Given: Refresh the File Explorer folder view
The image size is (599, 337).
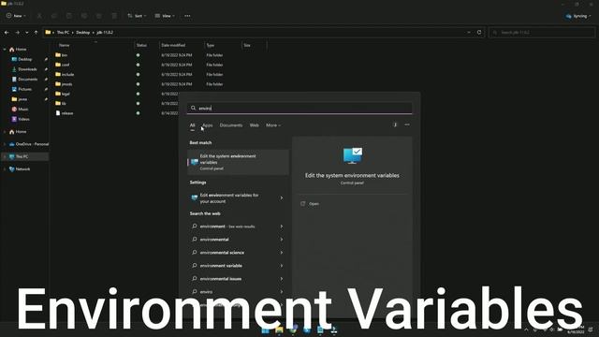Looking at the screenshot, I should (x=479, y=33).
